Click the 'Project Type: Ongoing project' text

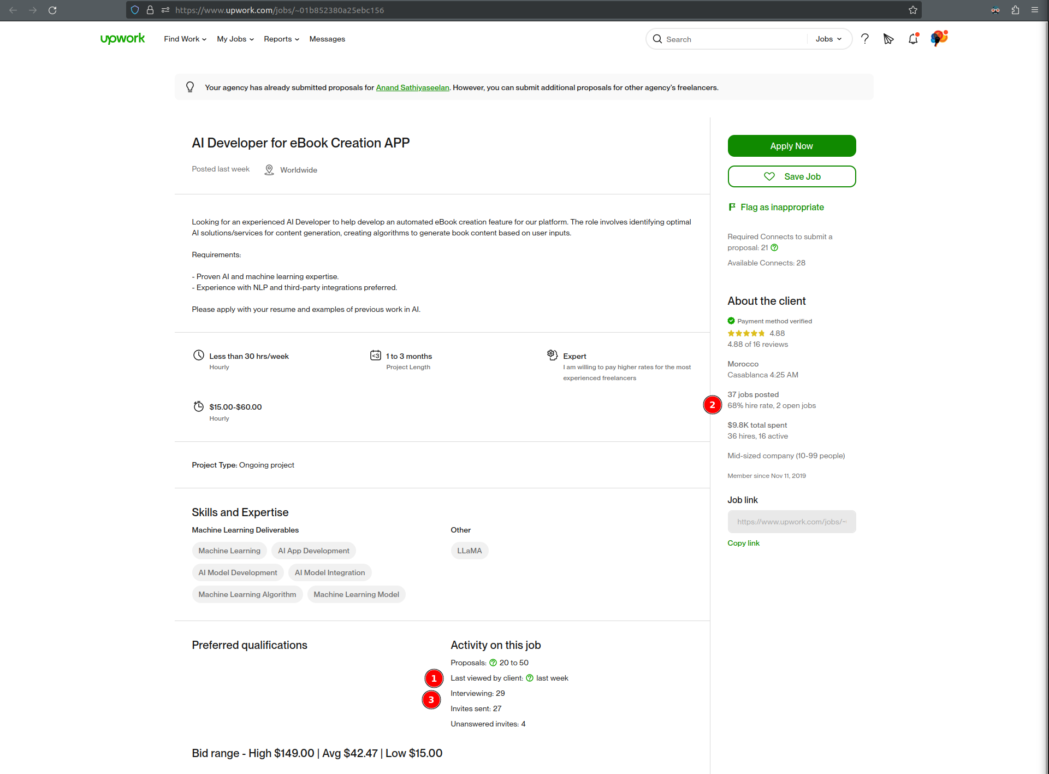(243, 465)
